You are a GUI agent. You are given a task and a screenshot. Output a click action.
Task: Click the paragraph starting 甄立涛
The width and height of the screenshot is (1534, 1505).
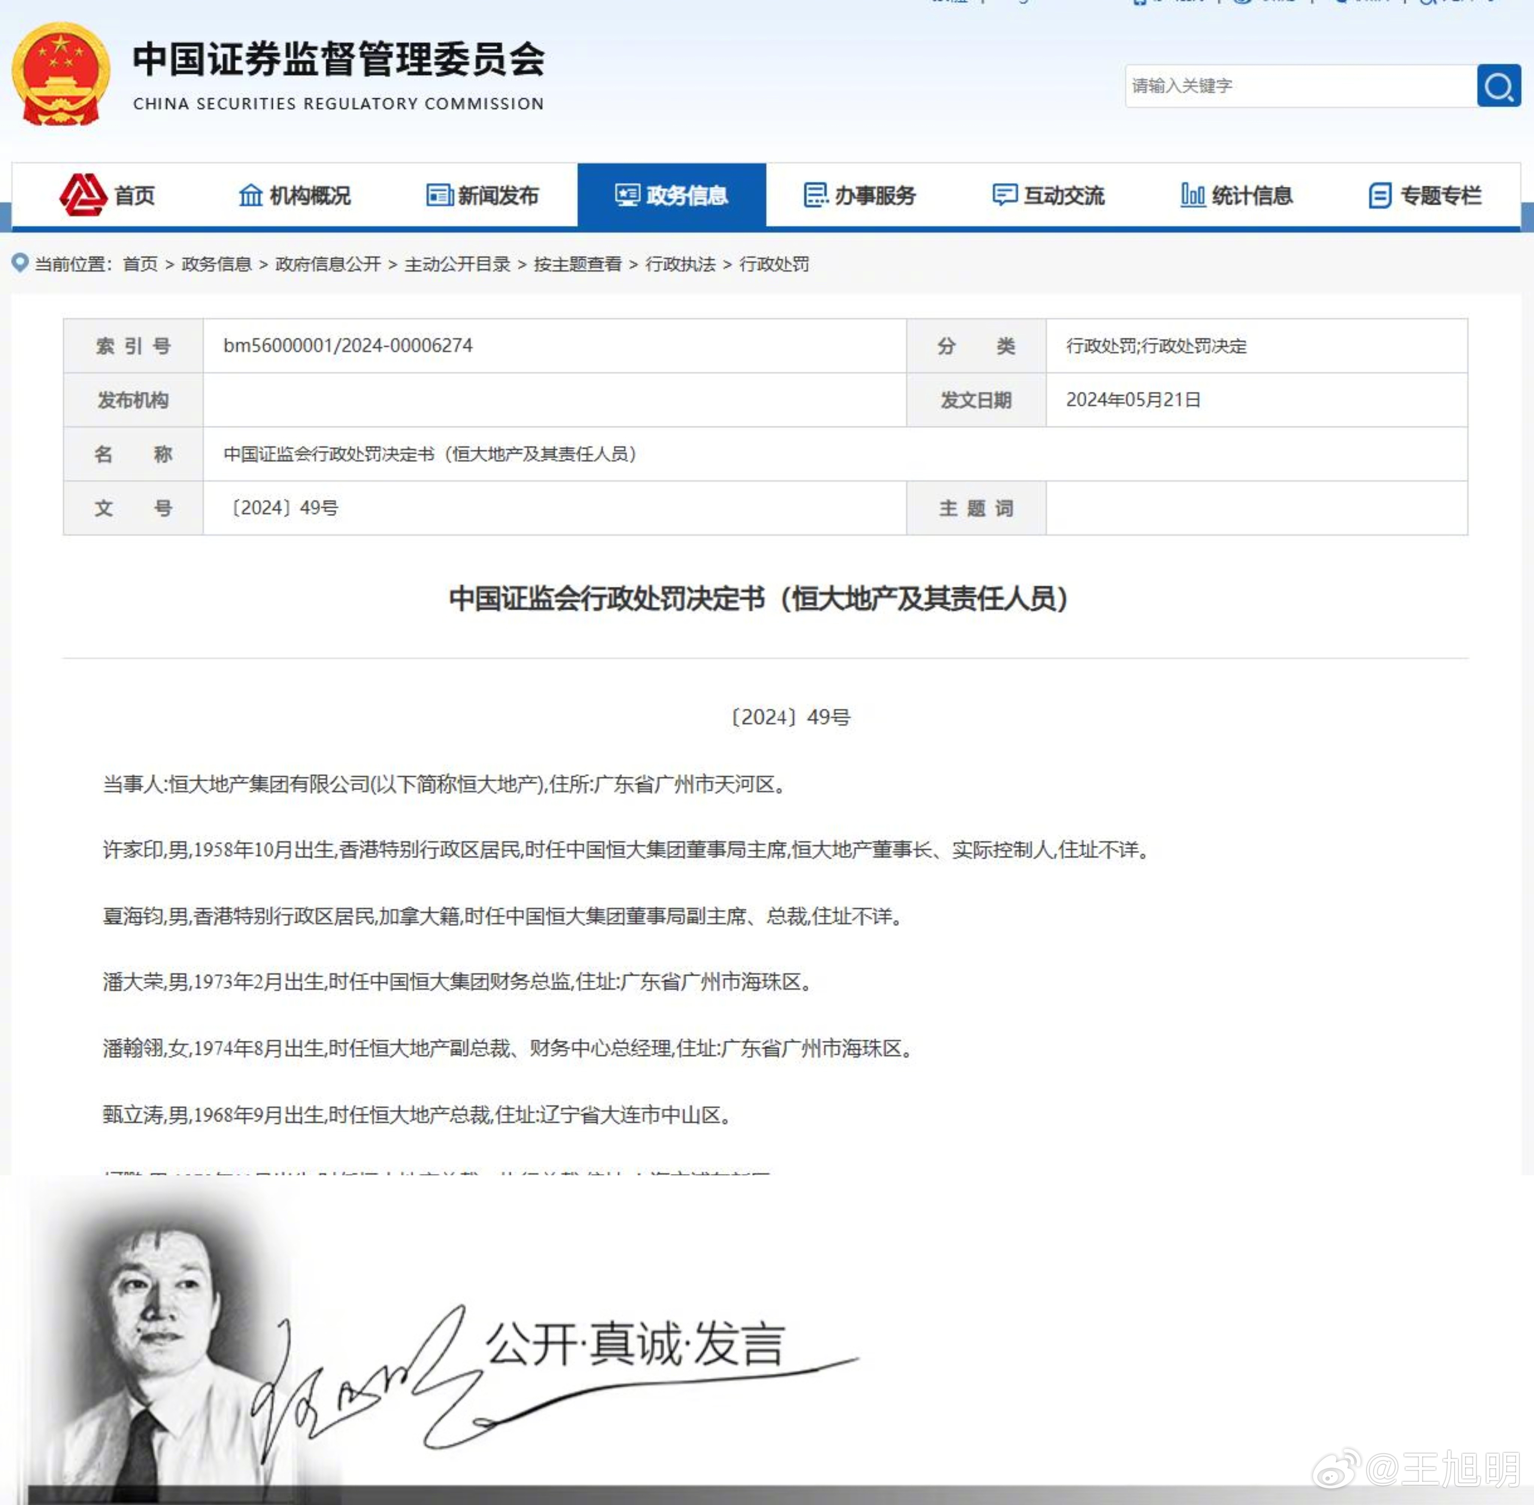point(418,1115)
